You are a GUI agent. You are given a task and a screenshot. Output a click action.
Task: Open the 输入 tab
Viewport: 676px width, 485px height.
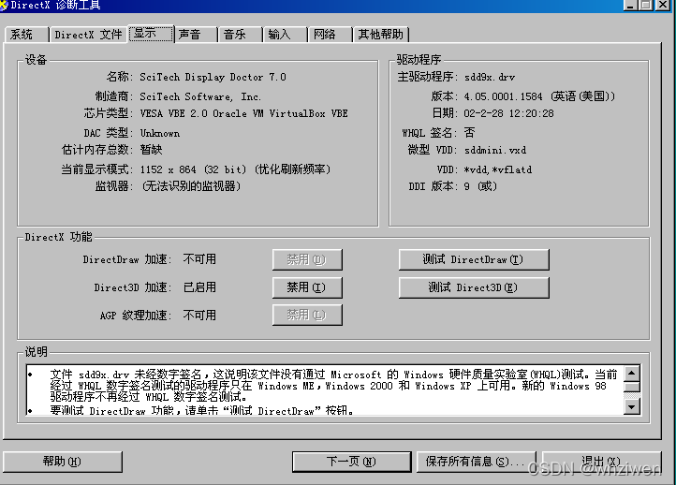[x=285, y=35]
